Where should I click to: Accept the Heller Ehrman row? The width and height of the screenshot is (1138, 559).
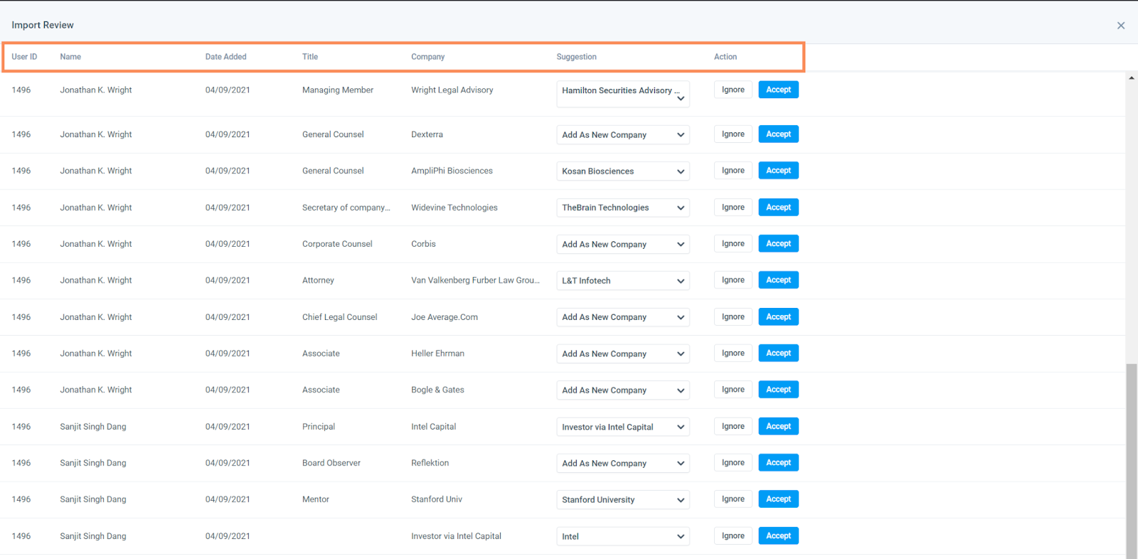pyautogui.click(x=778, y=353)
